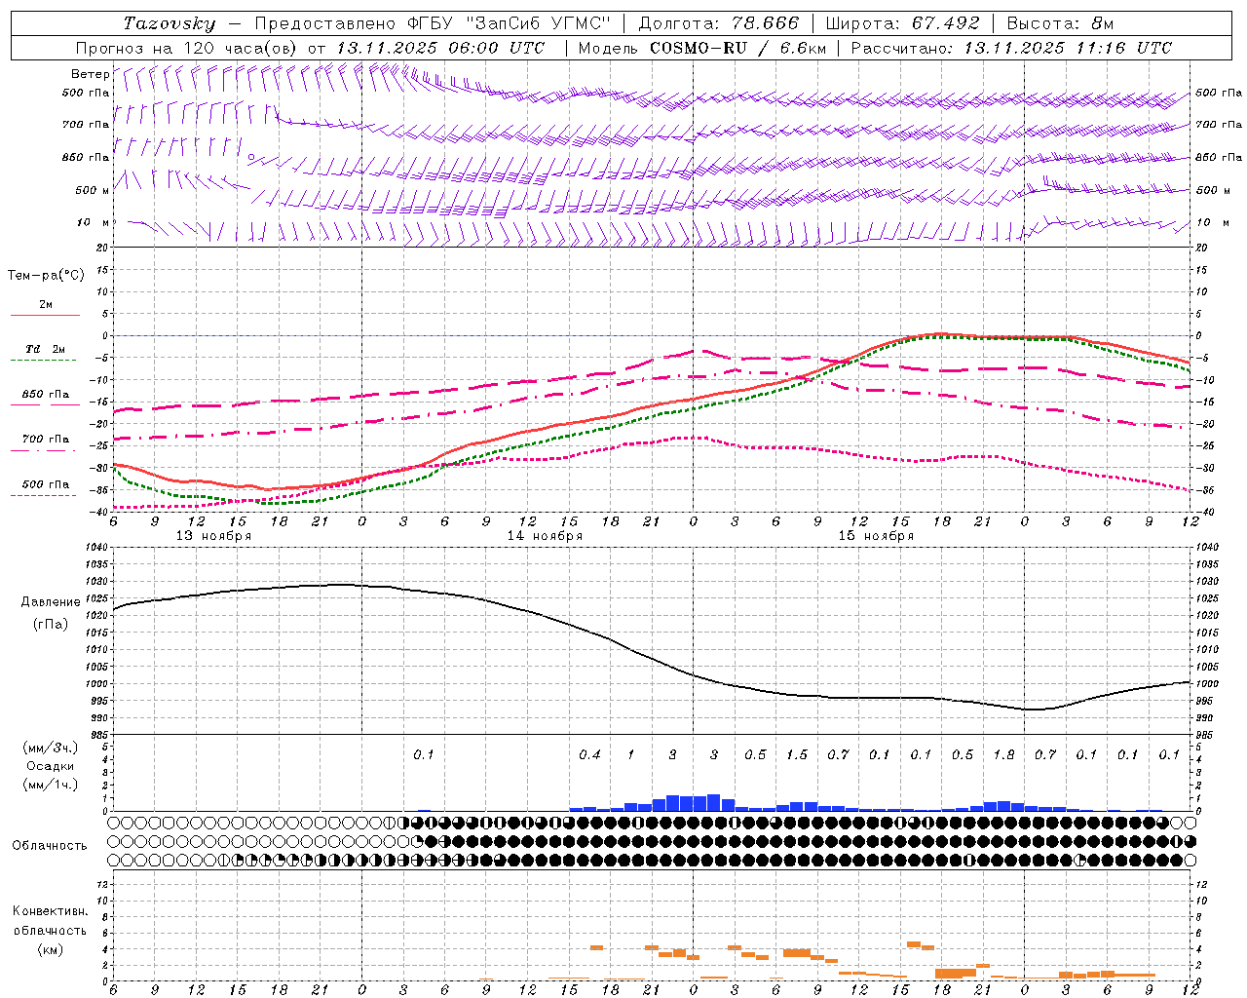Select the 700 гПа entry in the temperature legend
1247x998 pixels.
[46, 439]
